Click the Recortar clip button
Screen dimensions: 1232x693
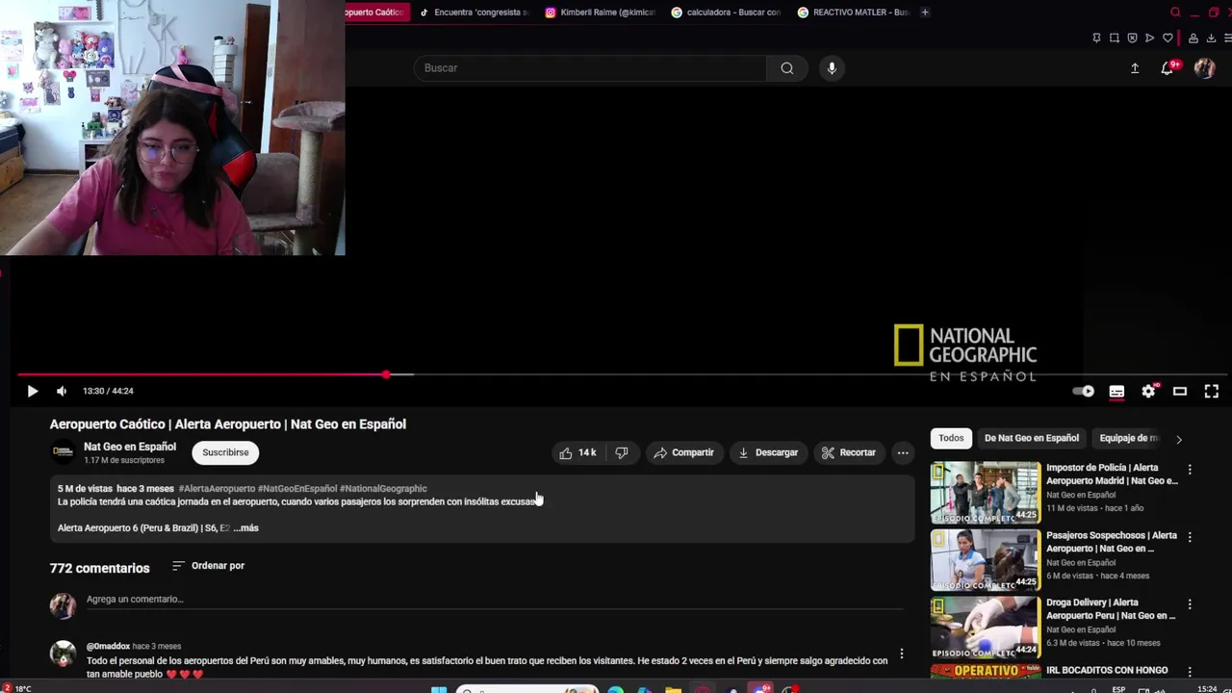click(x=848, y=452)
